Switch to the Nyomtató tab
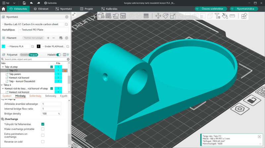 click(x=64, y=9)
